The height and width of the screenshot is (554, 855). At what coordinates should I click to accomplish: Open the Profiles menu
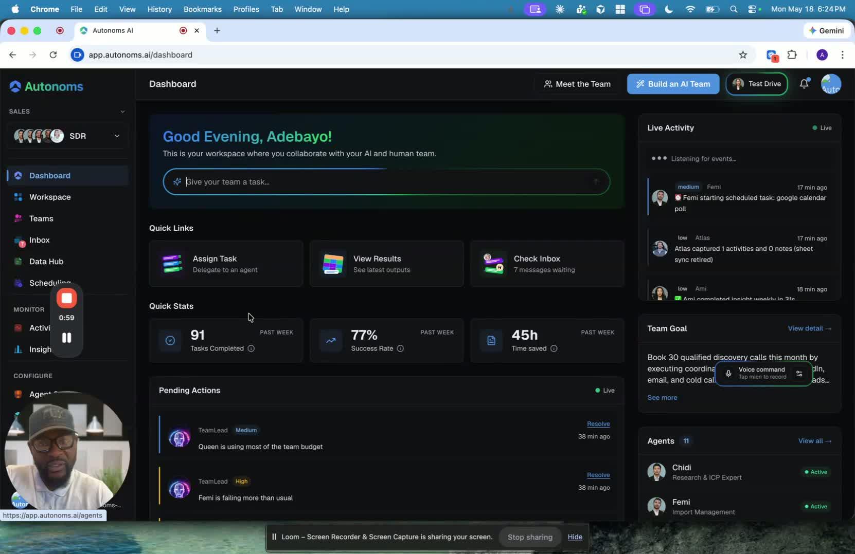[x=246, y=9]
